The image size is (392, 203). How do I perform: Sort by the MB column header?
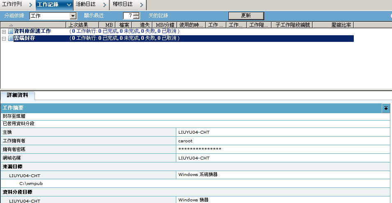tap(107, 25)
